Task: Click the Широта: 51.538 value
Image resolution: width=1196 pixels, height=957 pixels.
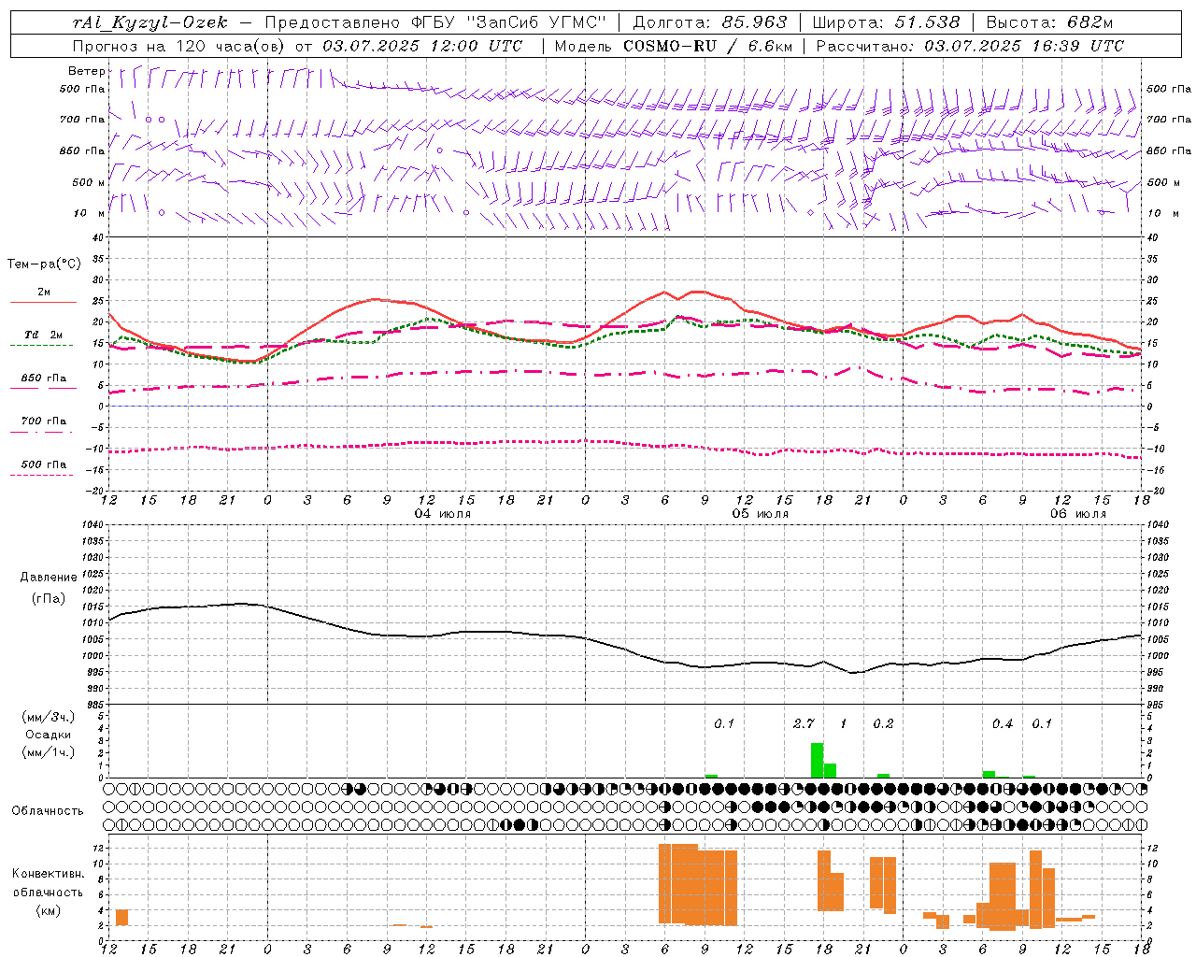Action: click(x=886, y=22)
